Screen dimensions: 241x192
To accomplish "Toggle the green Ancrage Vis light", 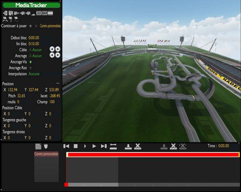I will 31,62.
